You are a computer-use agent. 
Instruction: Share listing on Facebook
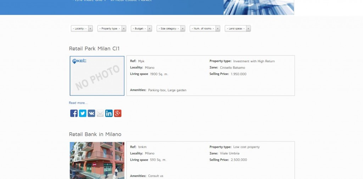[x=74, y=113]
